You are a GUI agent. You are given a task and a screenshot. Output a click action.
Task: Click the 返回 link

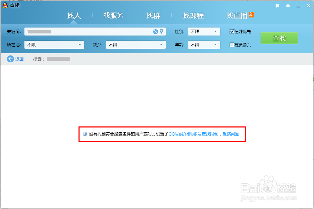(20, 59)
